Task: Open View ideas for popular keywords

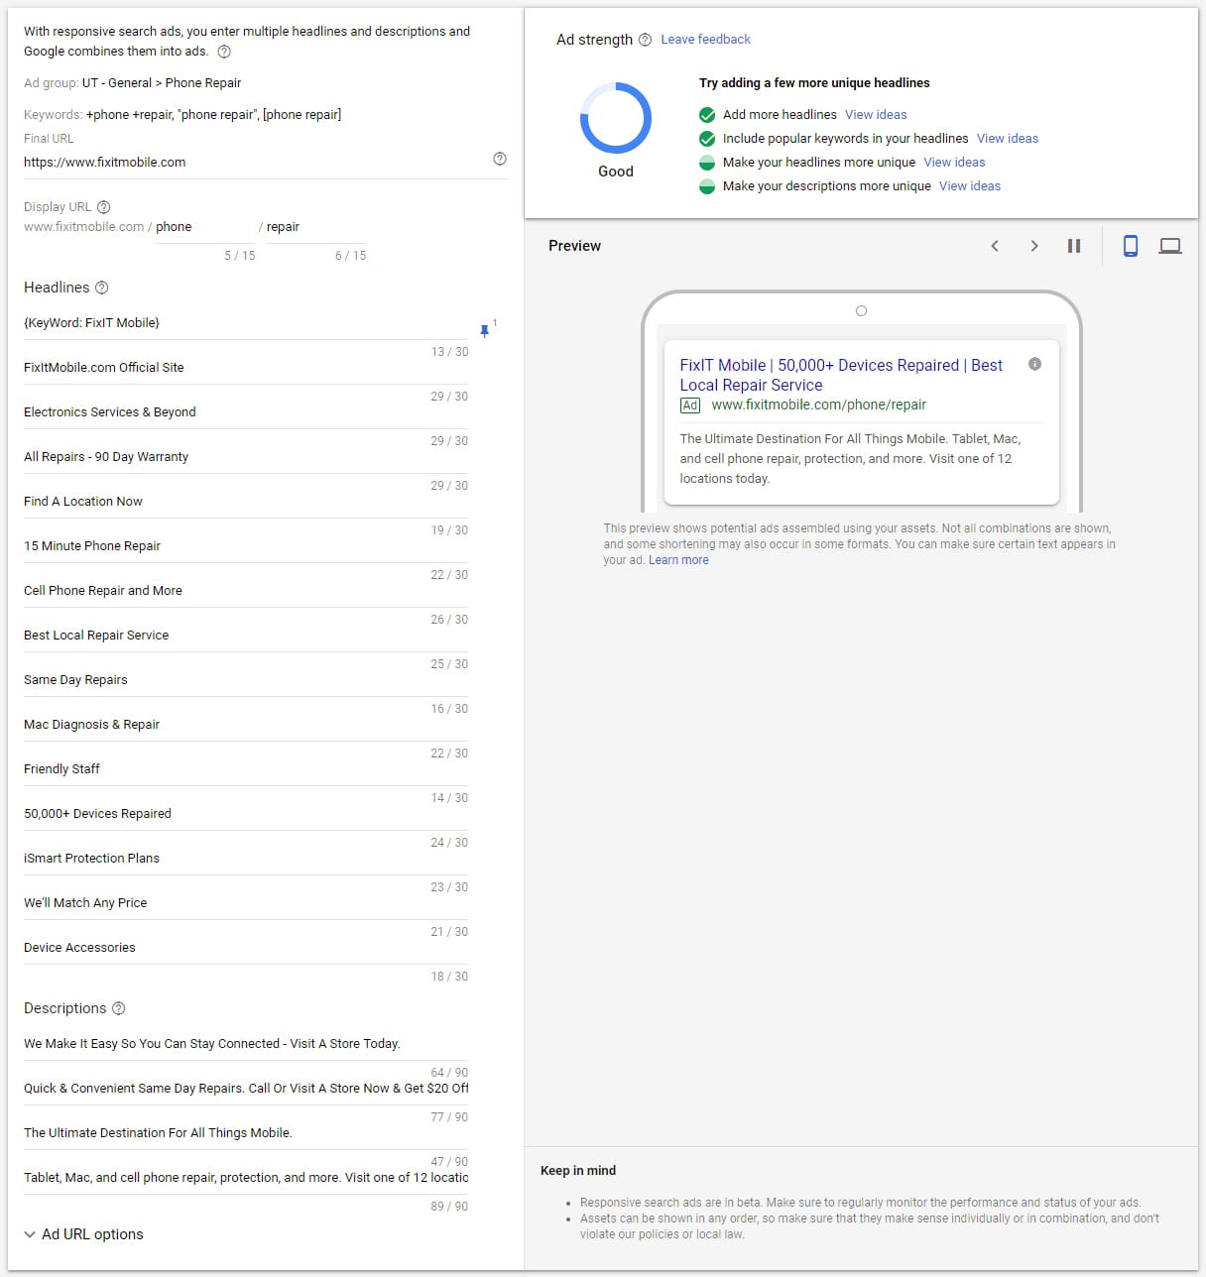Action: (1008, 138)
